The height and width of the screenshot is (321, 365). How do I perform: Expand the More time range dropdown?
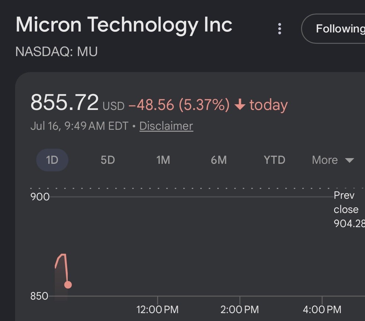[333, 160]
